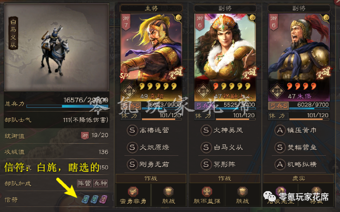Click the 祝融夫人 general portrait
The image size is (340, 212).
(x=225, y=58)
